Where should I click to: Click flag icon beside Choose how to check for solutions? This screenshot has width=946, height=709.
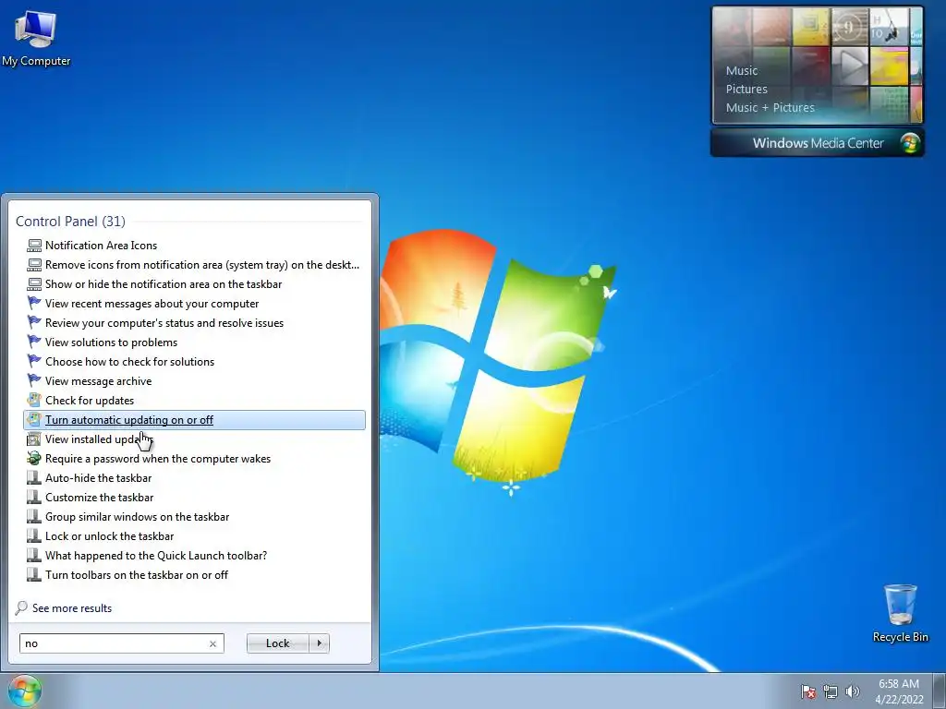pyautogui.click(x=34, y=361)
